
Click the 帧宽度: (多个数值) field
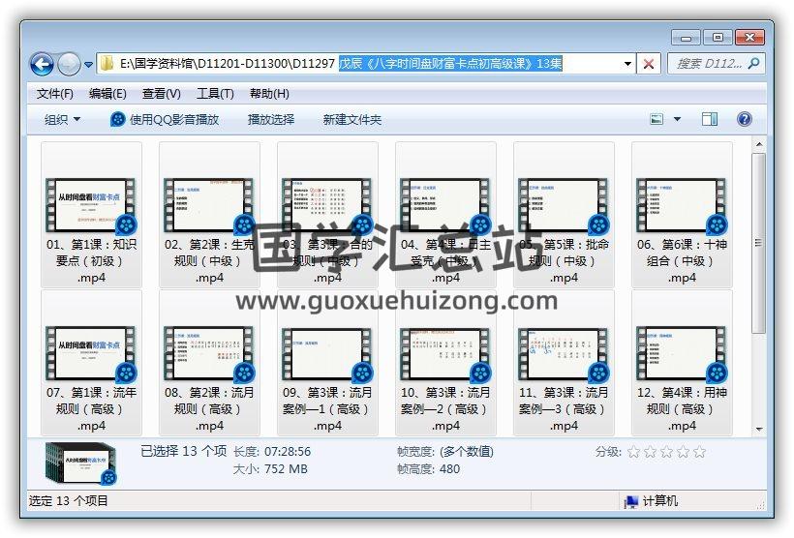(445, 452)
